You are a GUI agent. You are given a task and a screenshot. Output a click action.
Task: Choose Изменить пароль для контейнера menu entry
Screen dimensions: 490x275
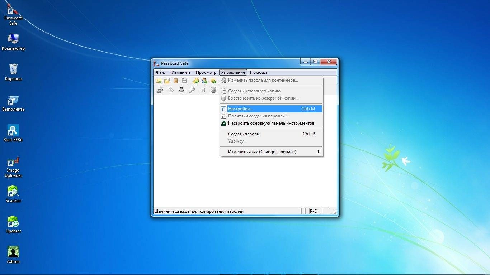tap(271, 80)
